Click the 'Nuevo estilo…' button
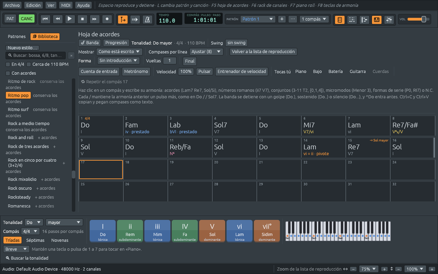The image size is (438, 274). point(23,48)
